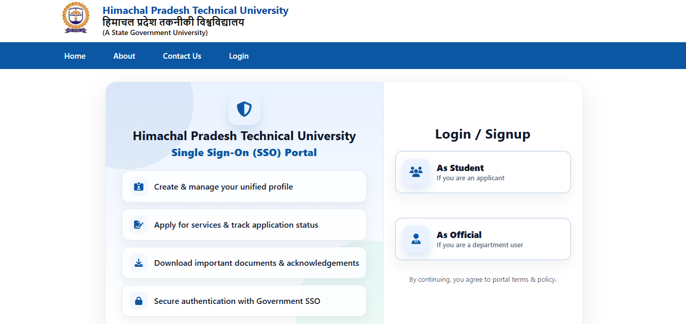Viewport: 686px width, 324px height.
Task: Open the Contact Us page
Action: 182,56
